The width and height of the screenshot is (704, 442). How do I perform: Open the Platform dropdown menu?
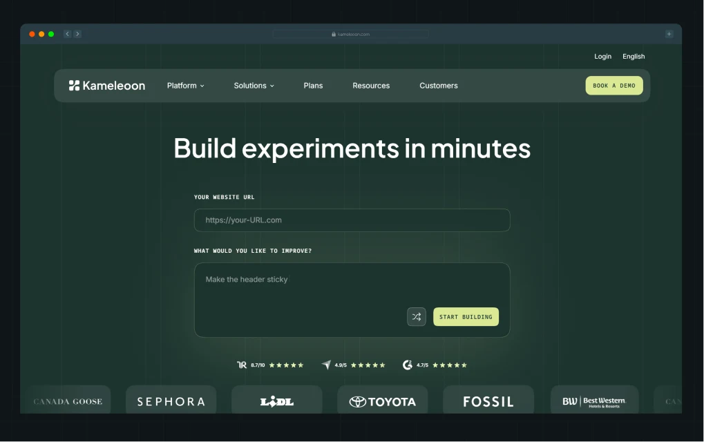point(185,86)
